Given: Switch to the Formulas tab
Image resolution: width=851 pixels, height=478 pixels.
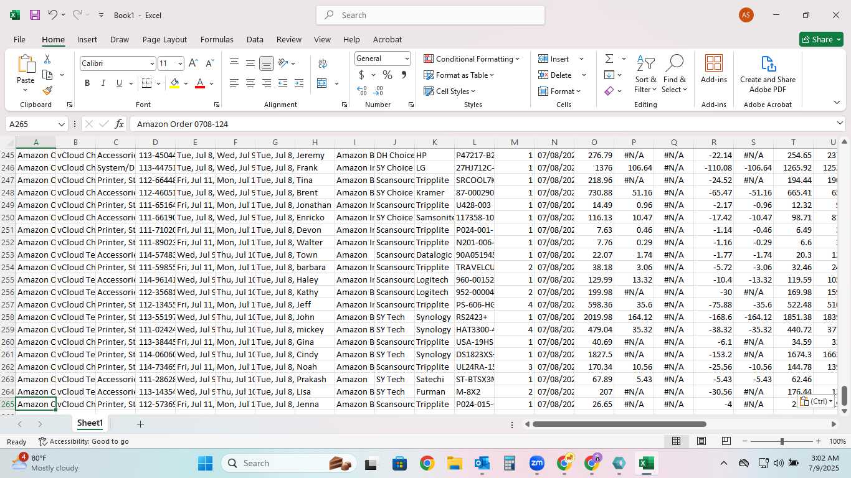Looking at the screenshot, I should point(217,39).
